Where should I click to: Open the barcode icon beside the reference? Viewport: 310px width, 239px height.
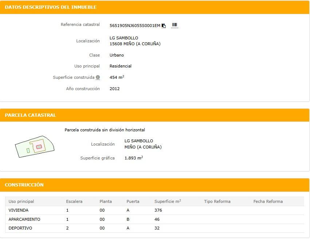tap(174, 25)
